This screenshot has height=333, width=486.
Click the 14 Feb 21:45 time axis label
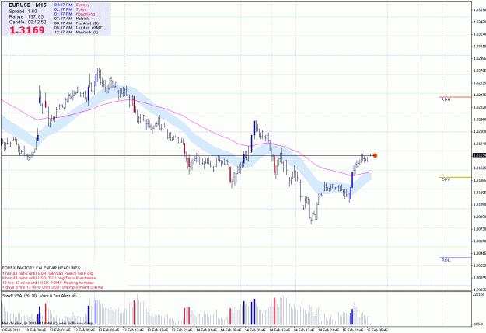[328, 330]
